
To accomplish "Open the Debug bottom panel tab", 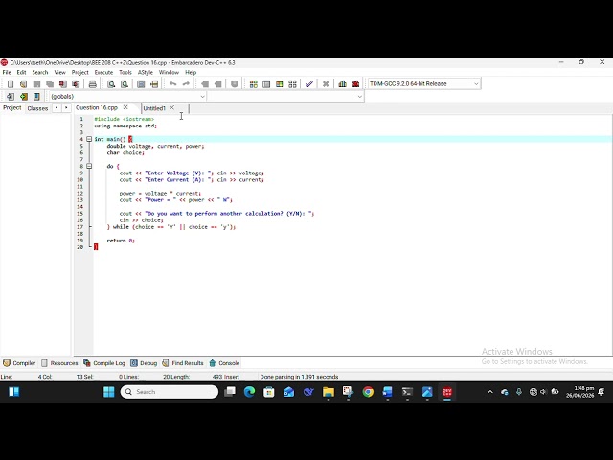I will pos(144,363).
